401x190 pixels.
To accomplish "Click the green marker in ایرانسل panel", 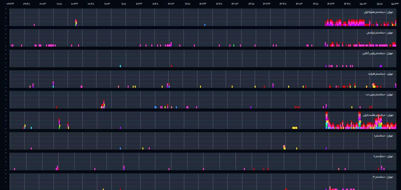I will pyautogui.click(x=234, y=45).
